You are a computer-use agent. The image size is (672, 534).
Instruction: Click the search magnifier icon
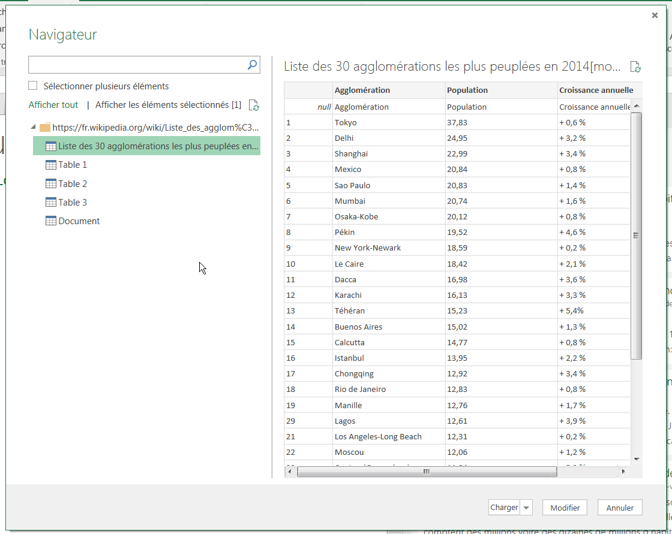(x=253, y=65)
